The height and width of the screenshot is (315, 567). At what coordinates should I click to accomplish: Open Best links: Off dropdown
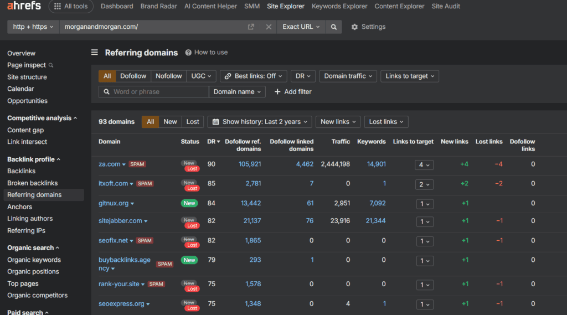coord(254,76)
